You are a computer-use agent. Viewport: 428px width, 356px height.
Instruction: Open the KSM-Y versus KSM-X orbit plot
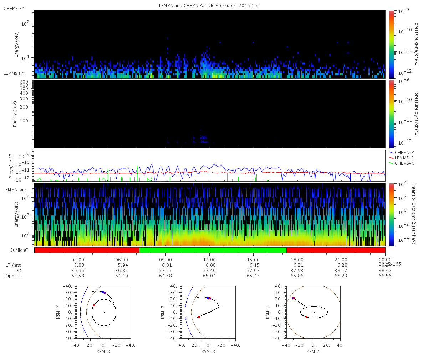click(x=104, y=312)
